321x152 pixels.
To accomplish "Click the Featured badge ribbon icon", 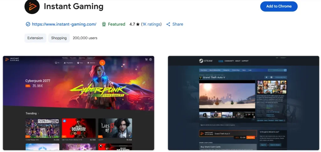I will click(x=104, y=24).
